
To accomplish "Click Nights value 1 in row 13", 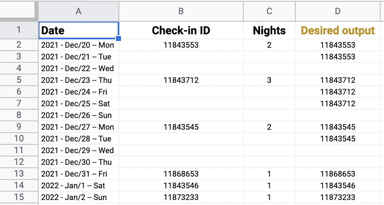I will 269,174.
